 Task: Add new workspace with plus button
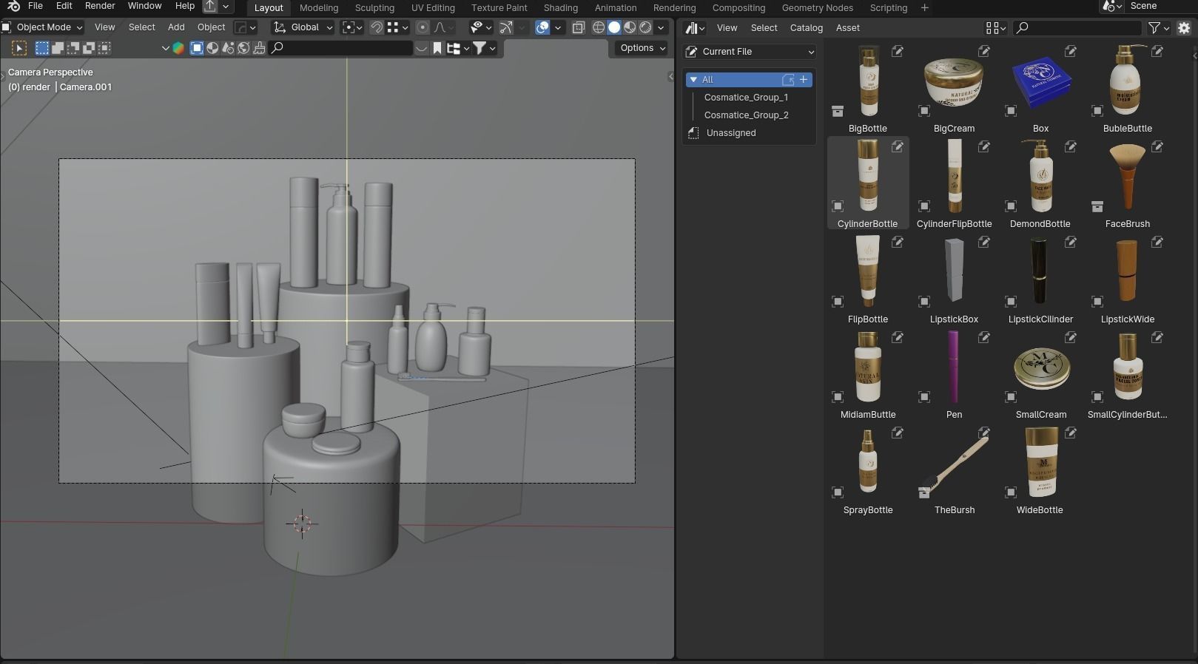(924, 7)
